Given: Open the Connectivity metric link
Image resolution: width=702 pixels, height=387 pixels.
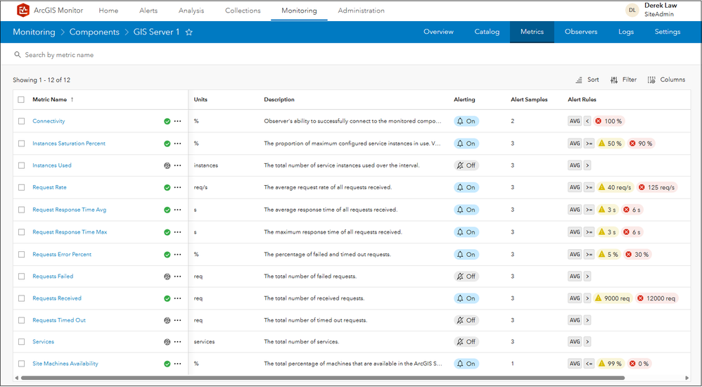Looking at the screenshot, I should 49,122.
